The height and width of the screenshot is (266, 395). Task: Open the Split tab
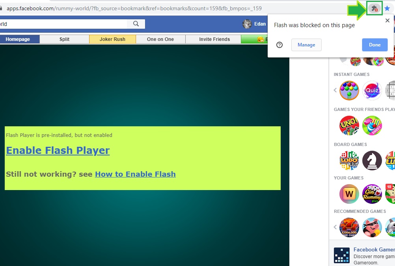click(65, 39)
